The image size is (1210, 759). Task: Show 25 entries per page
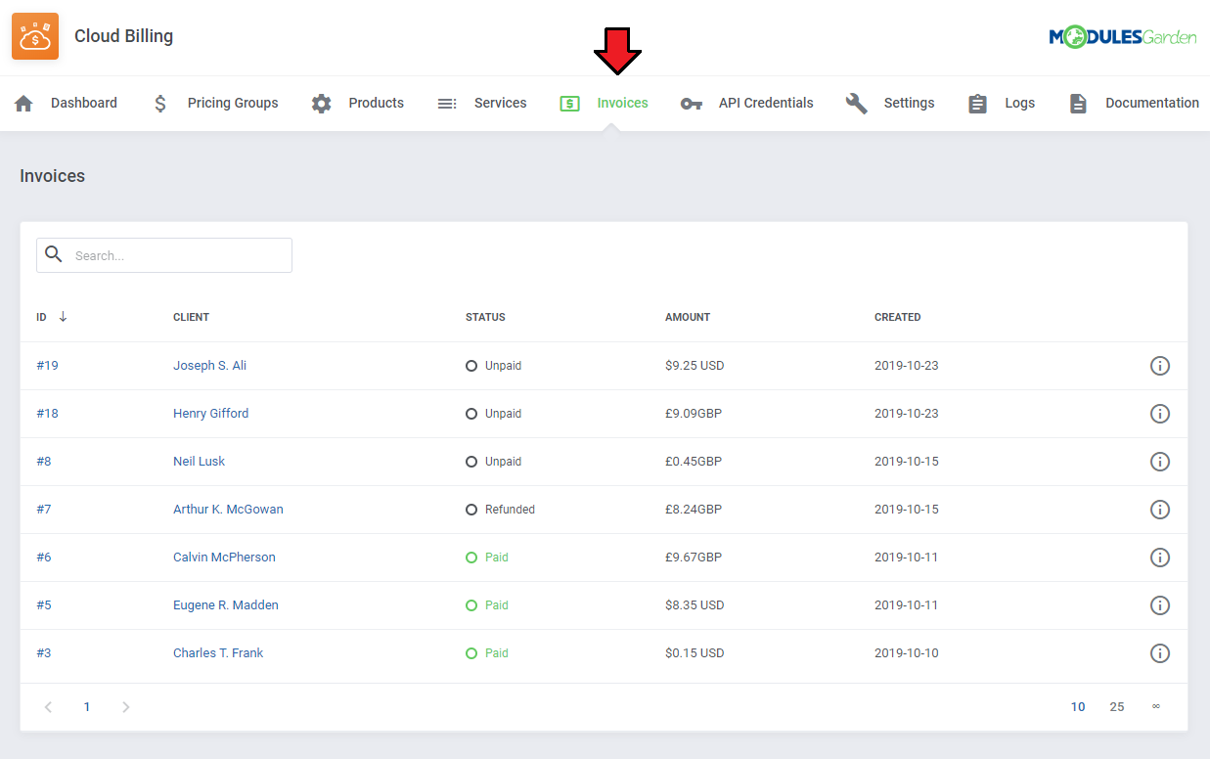[x=1117, y=707]
